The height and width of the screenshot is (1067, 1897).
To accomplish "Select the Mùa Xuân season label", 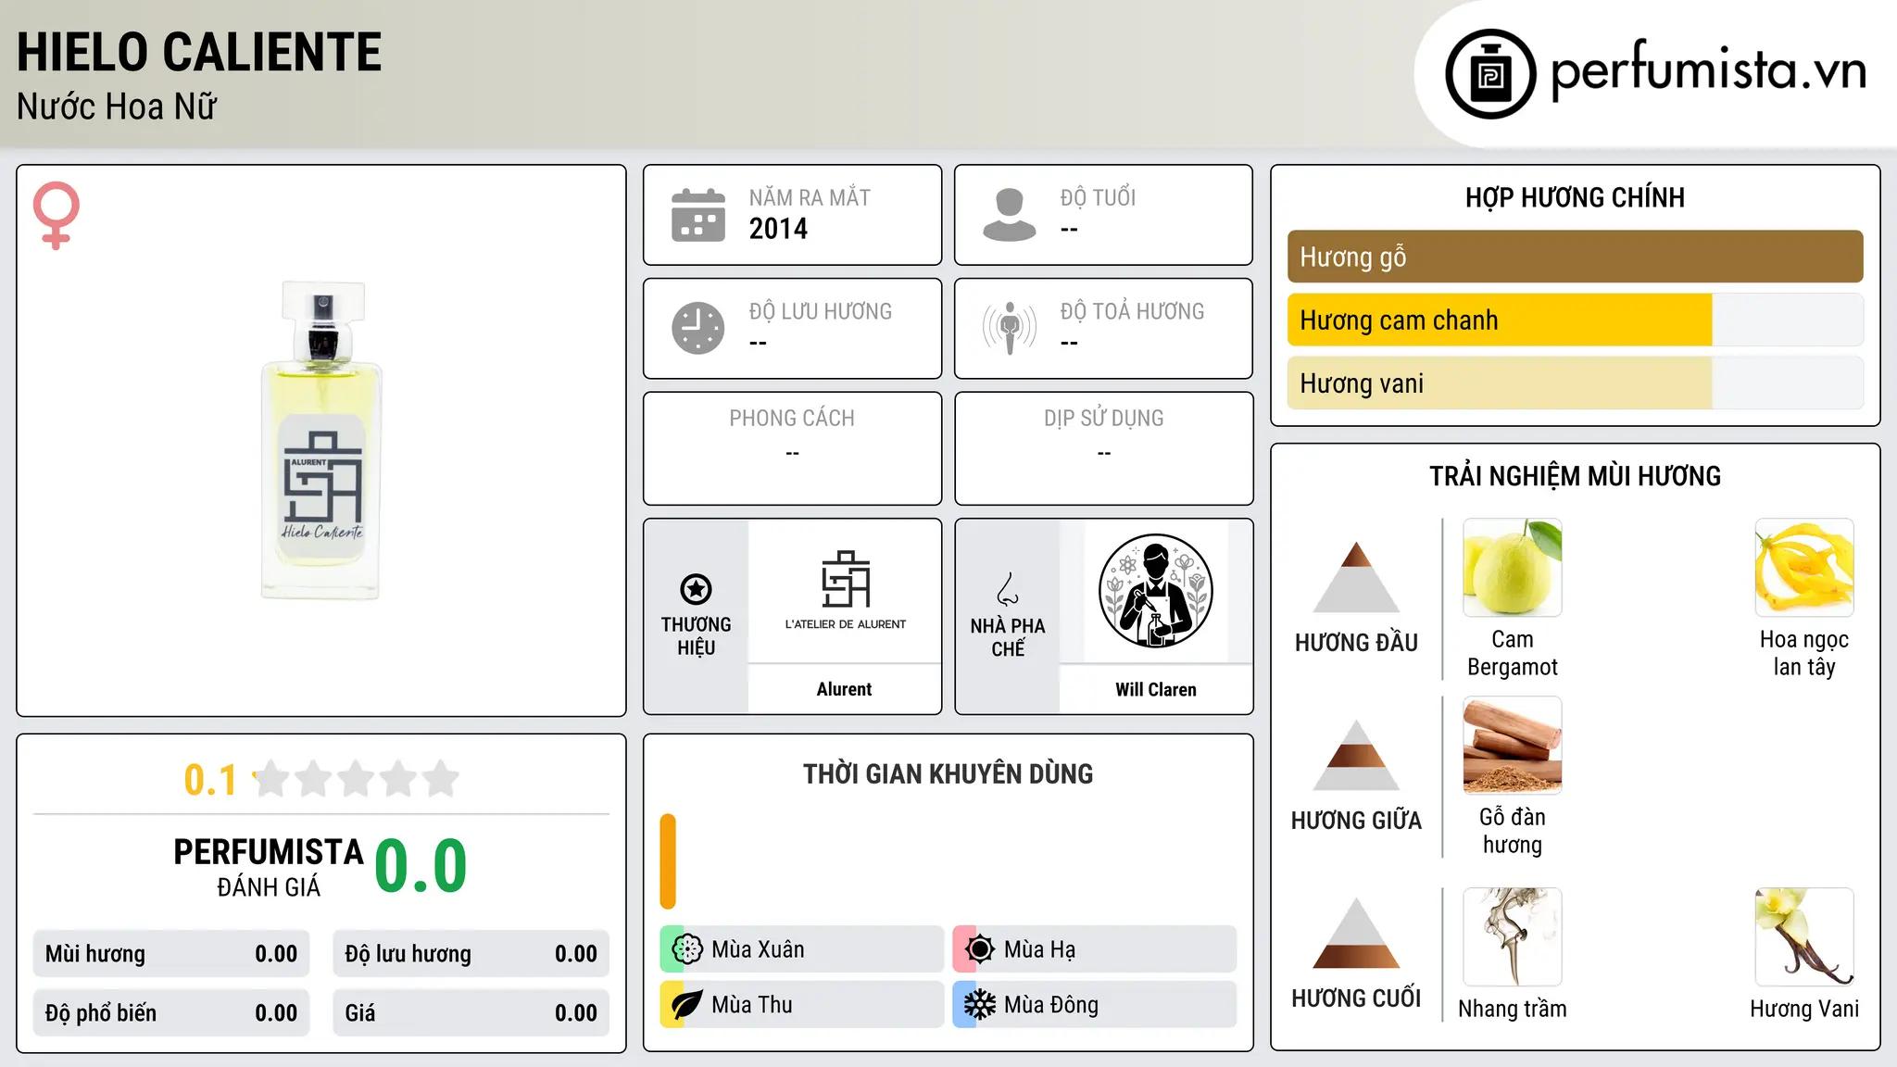I will pyautogui.click(x=758, y=949).
